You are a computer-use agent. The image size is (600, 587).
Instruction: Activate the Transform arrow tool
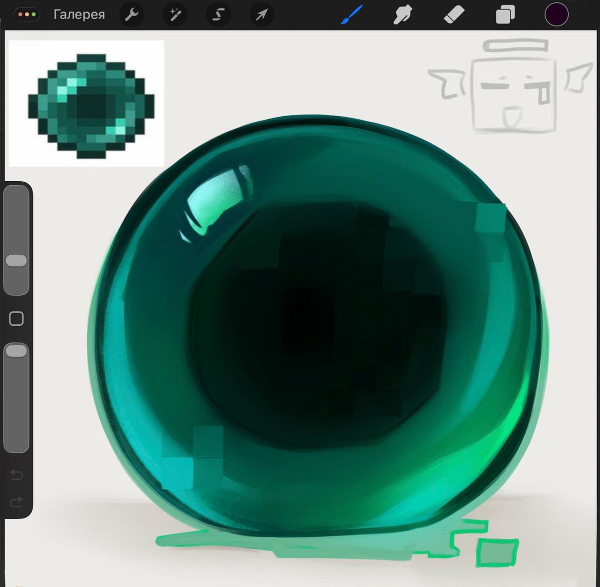tap(261, 15)
